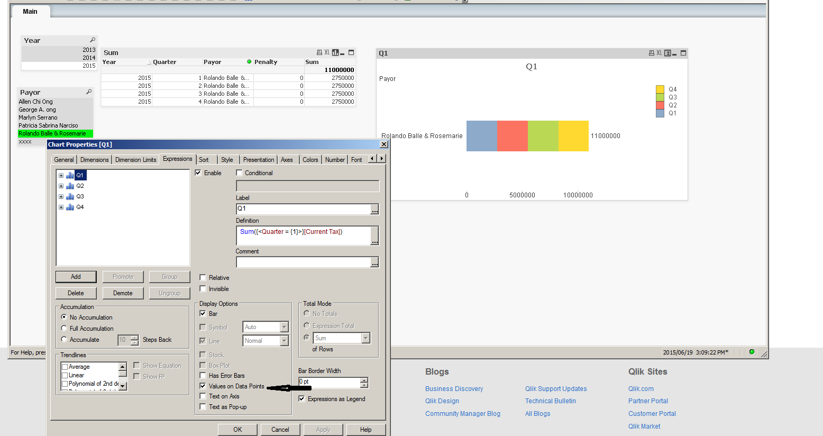Viewport: 823px width, 436px height.
Task: Open the Qlik Design blog link
Action: (442, 401)
